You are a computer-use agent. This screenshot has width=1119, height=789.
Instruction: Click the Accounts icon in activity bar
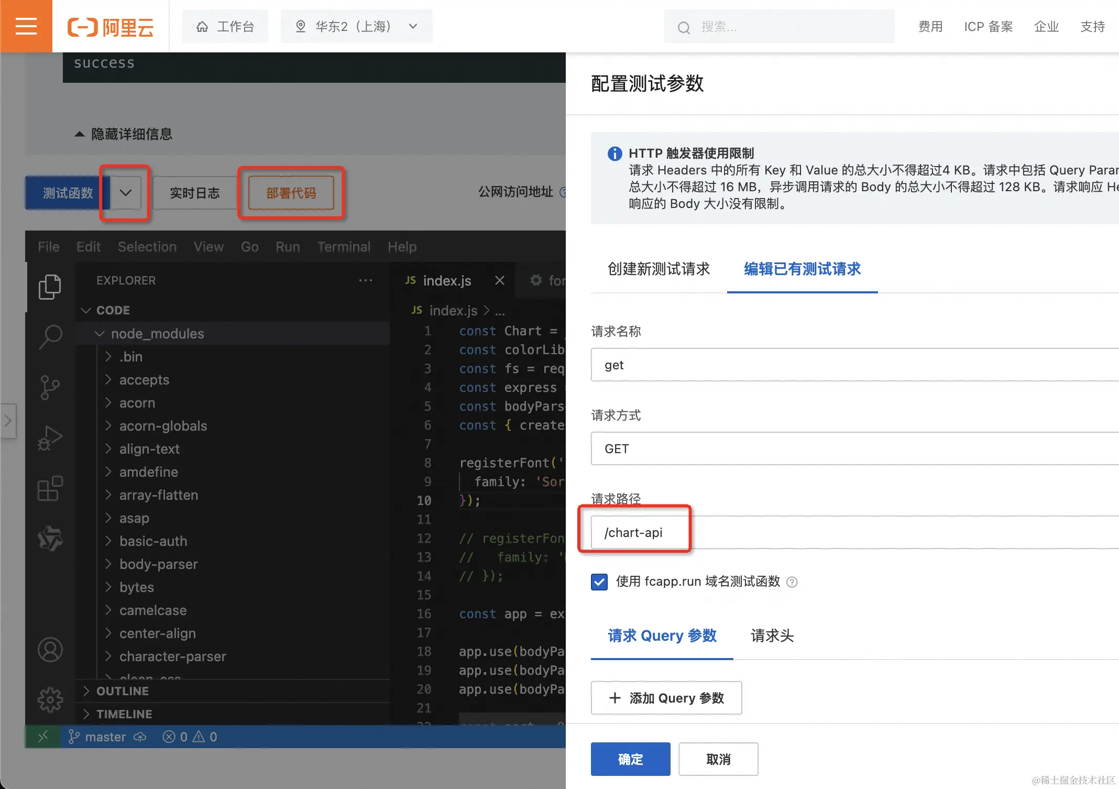tap(50, 650)
